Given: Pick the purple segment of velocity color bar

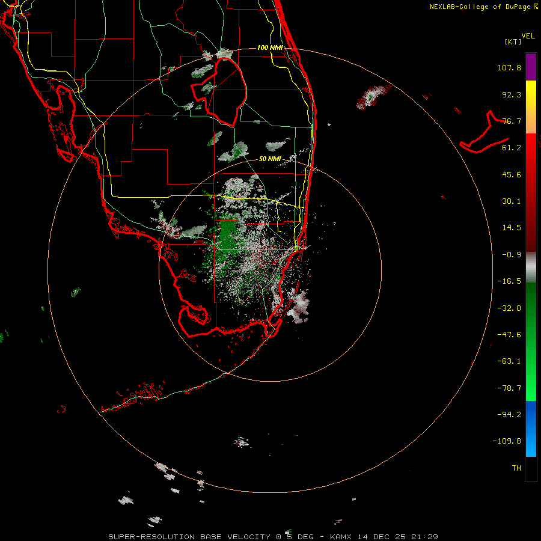Looking at the screenshot, I should click(x=531, y=67).
